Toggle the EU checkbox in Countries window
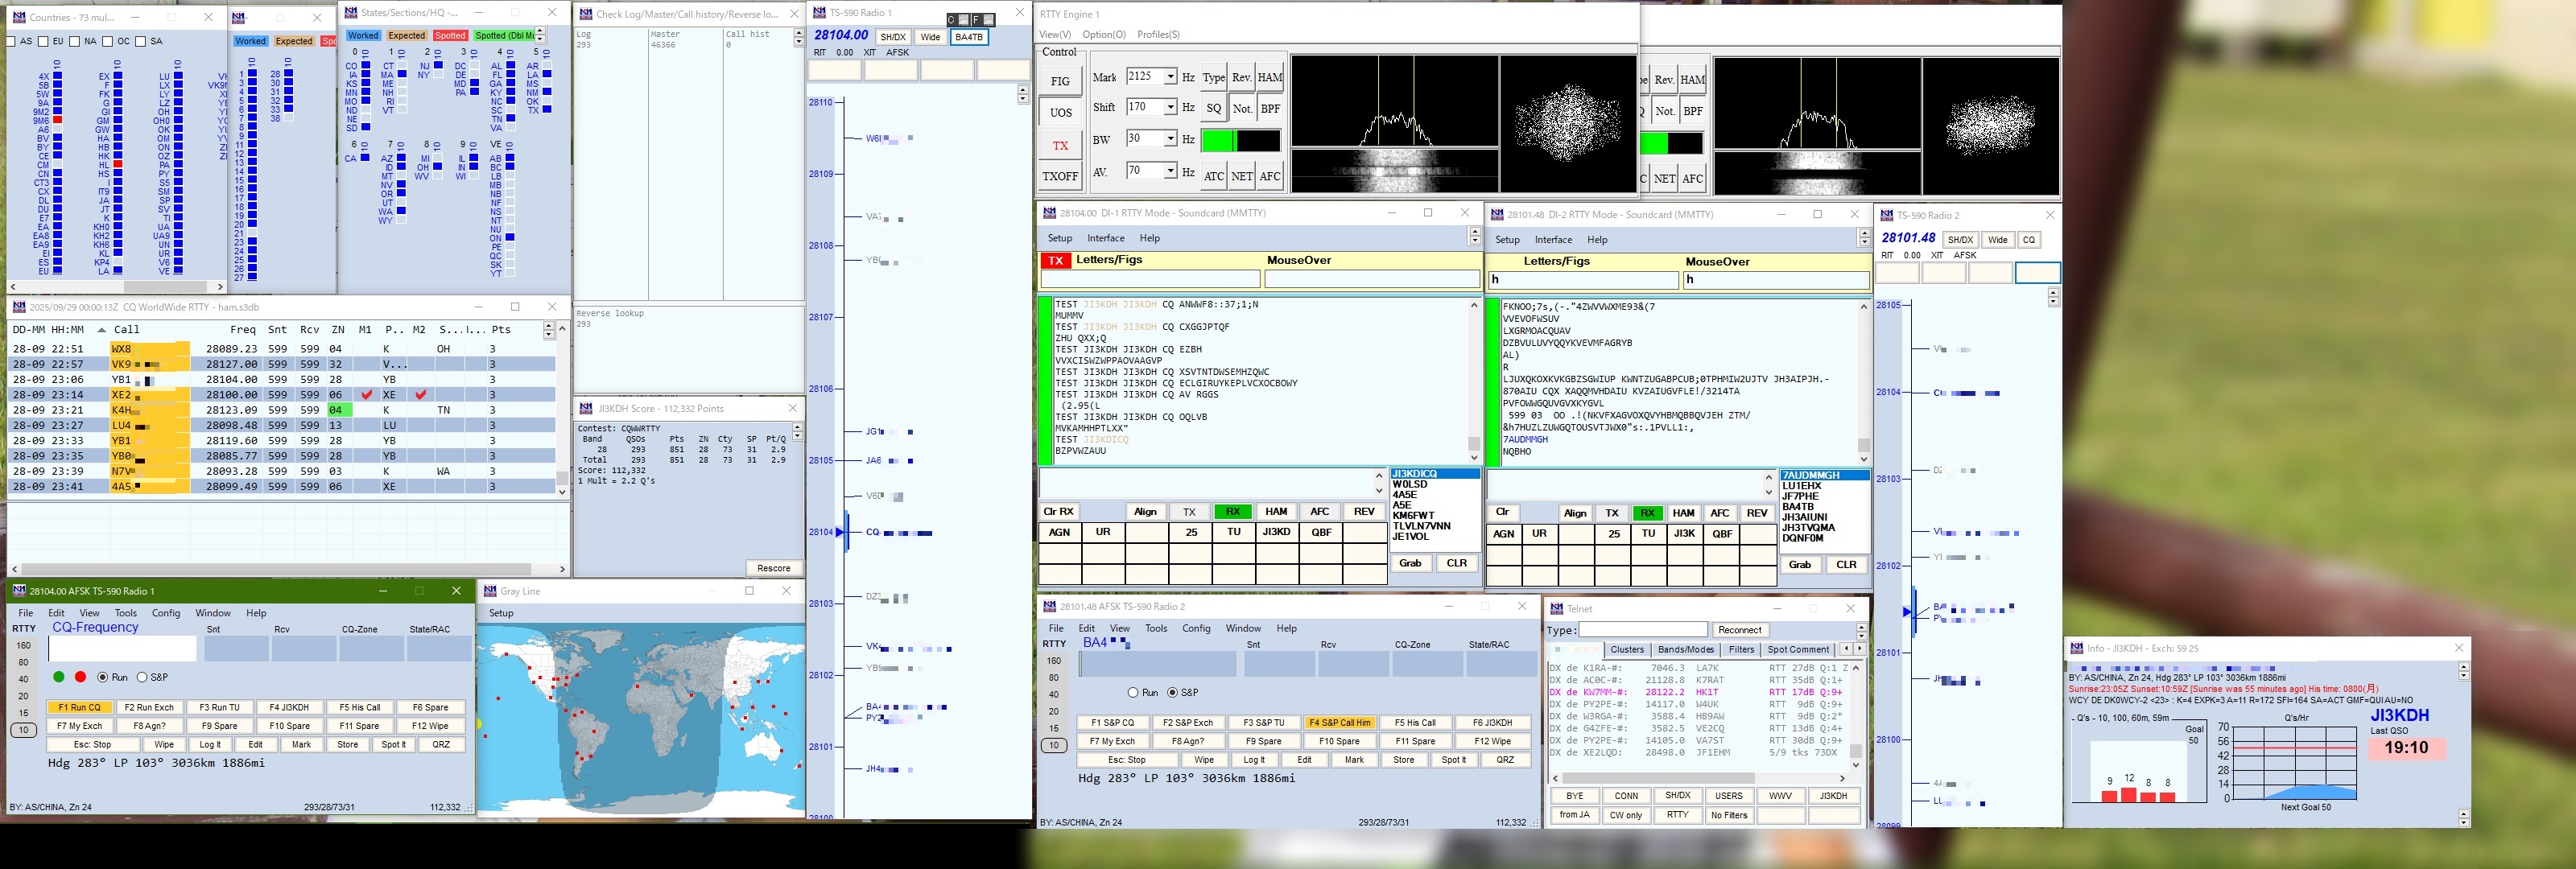Image resolution: width=2576 pixels, height=869 pixels. point(44,41)
